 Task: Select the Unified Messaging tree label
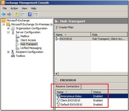pyautogui.click(x=31, y=48)
